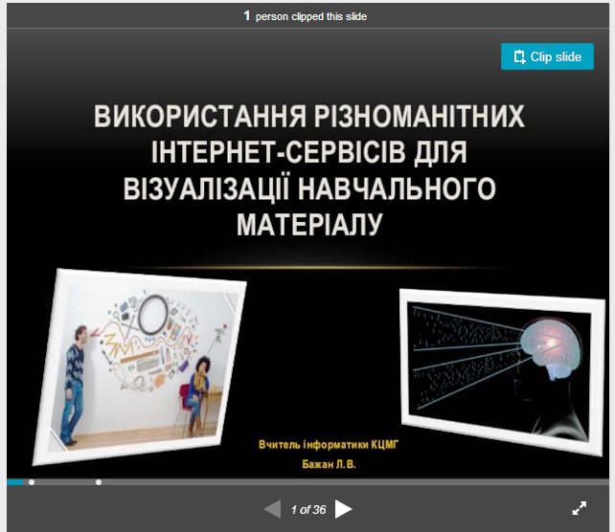Screen dimensions: 615x532
Task: Click the Clip slide button
Action: tap(547, 56)
